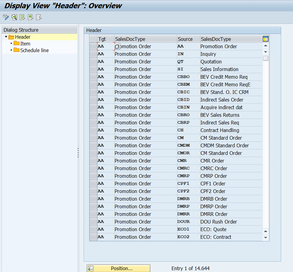The width and height of the screenshot is (293, 272).
Task: Open the Details magnifier icon in toolbar
Action: 14,17
